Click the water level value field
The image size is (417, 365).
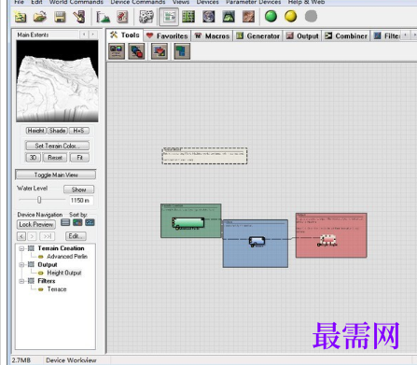[x=81, y=201]
